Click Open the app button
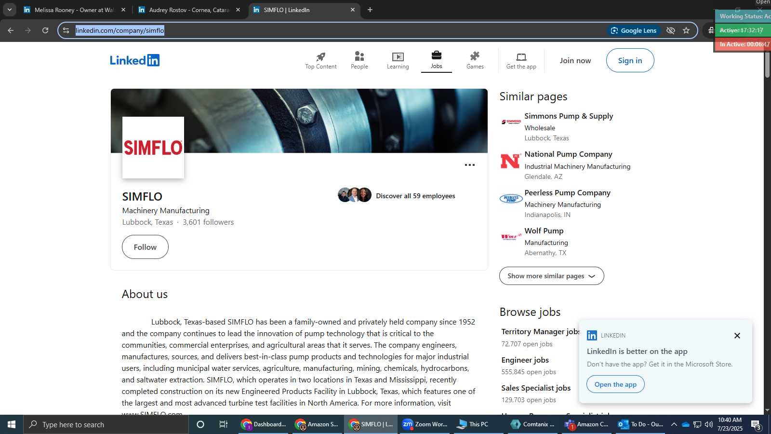 tap(615, 384)
